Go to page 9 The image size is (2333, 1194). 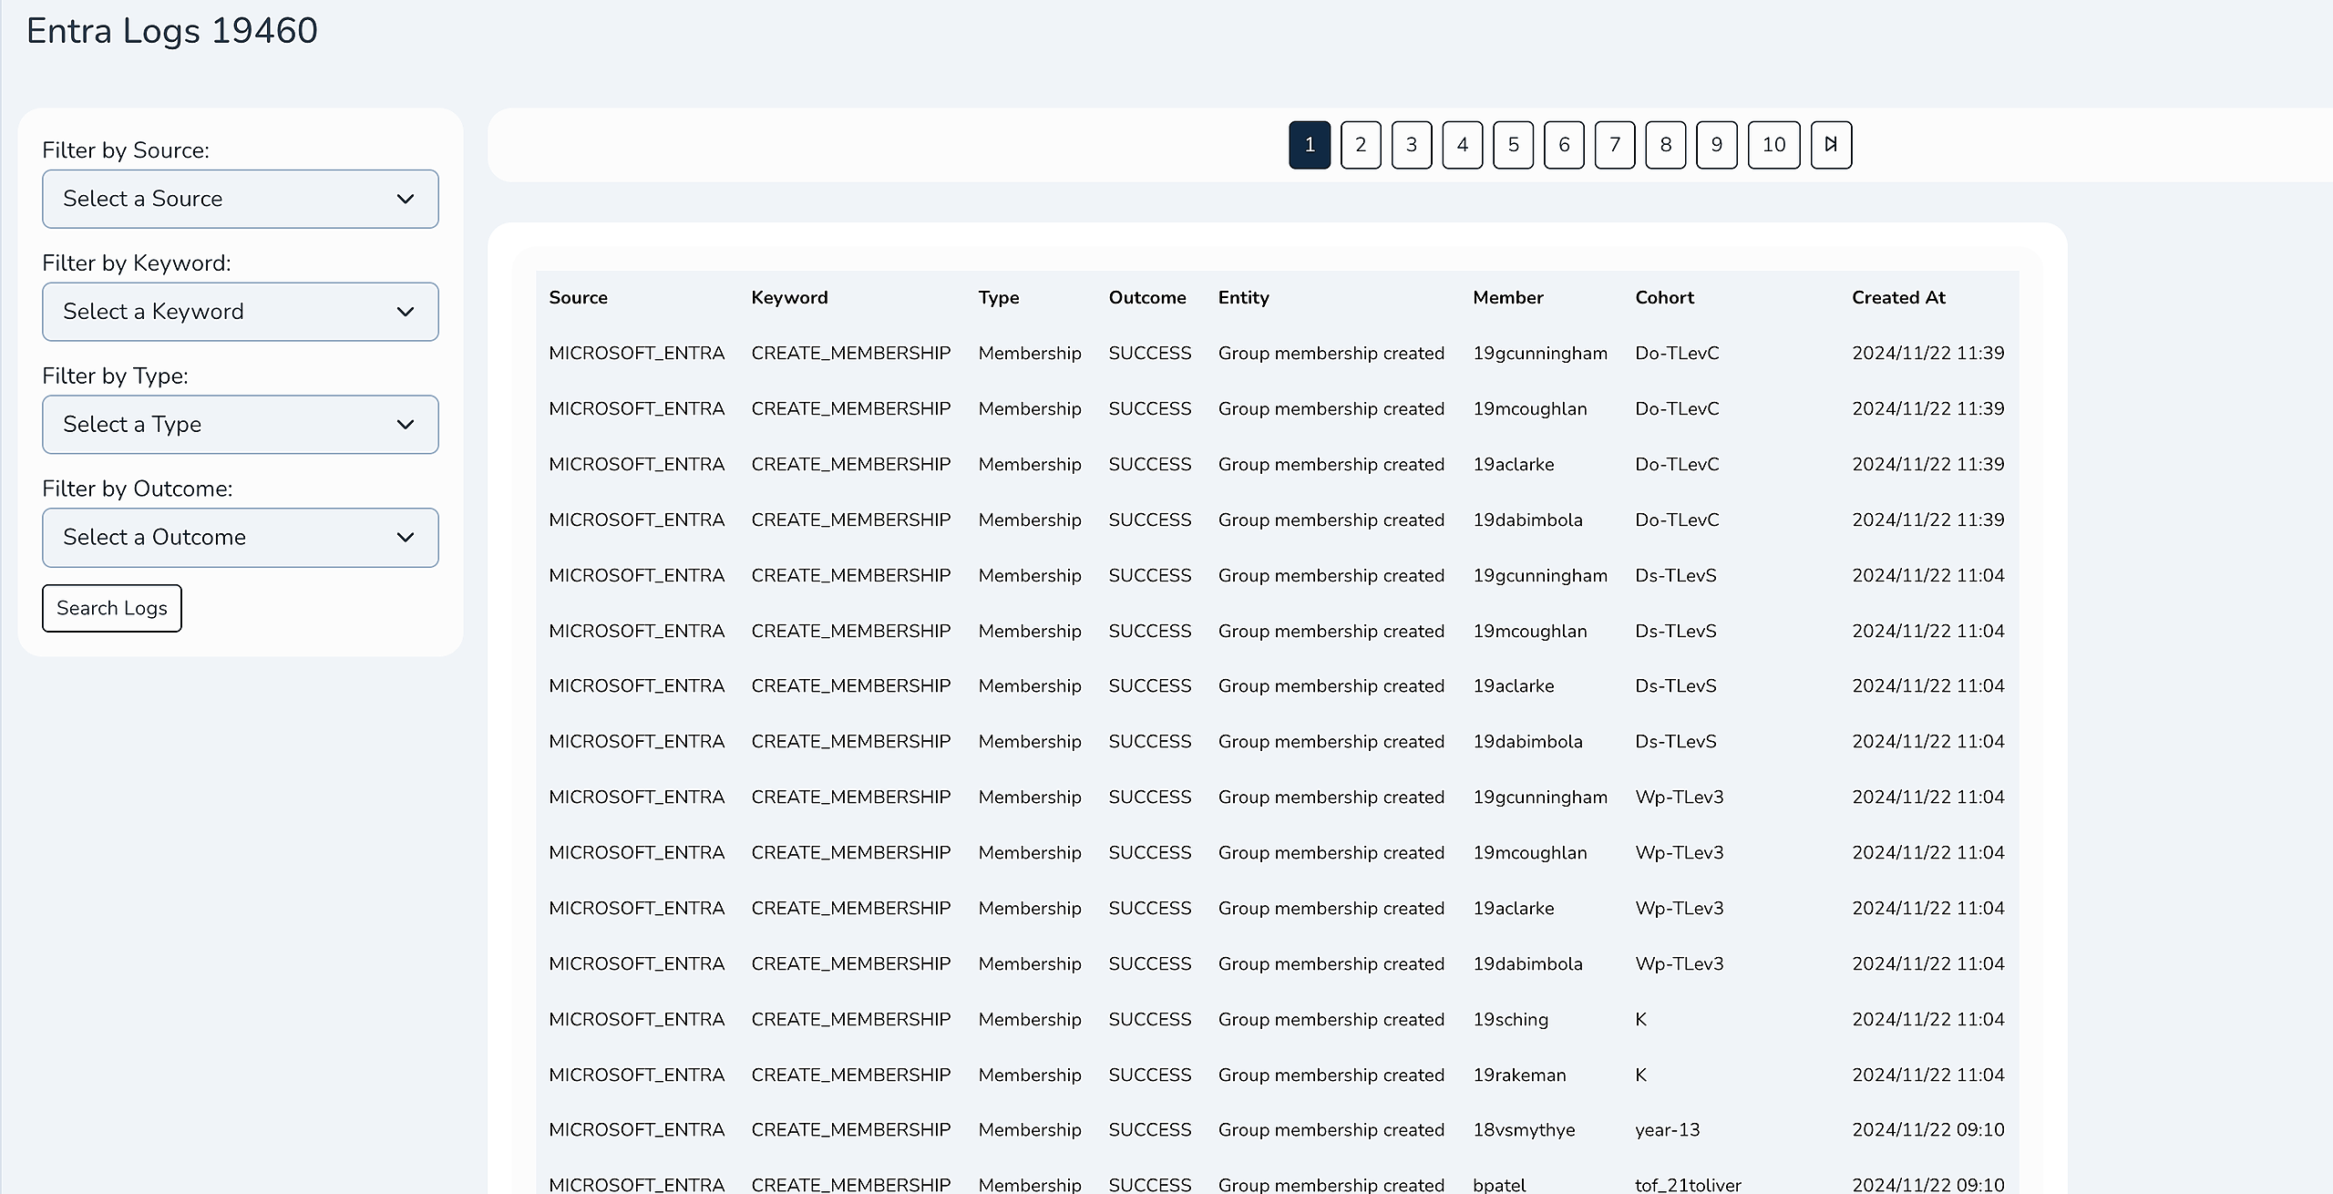[1716, 145]
